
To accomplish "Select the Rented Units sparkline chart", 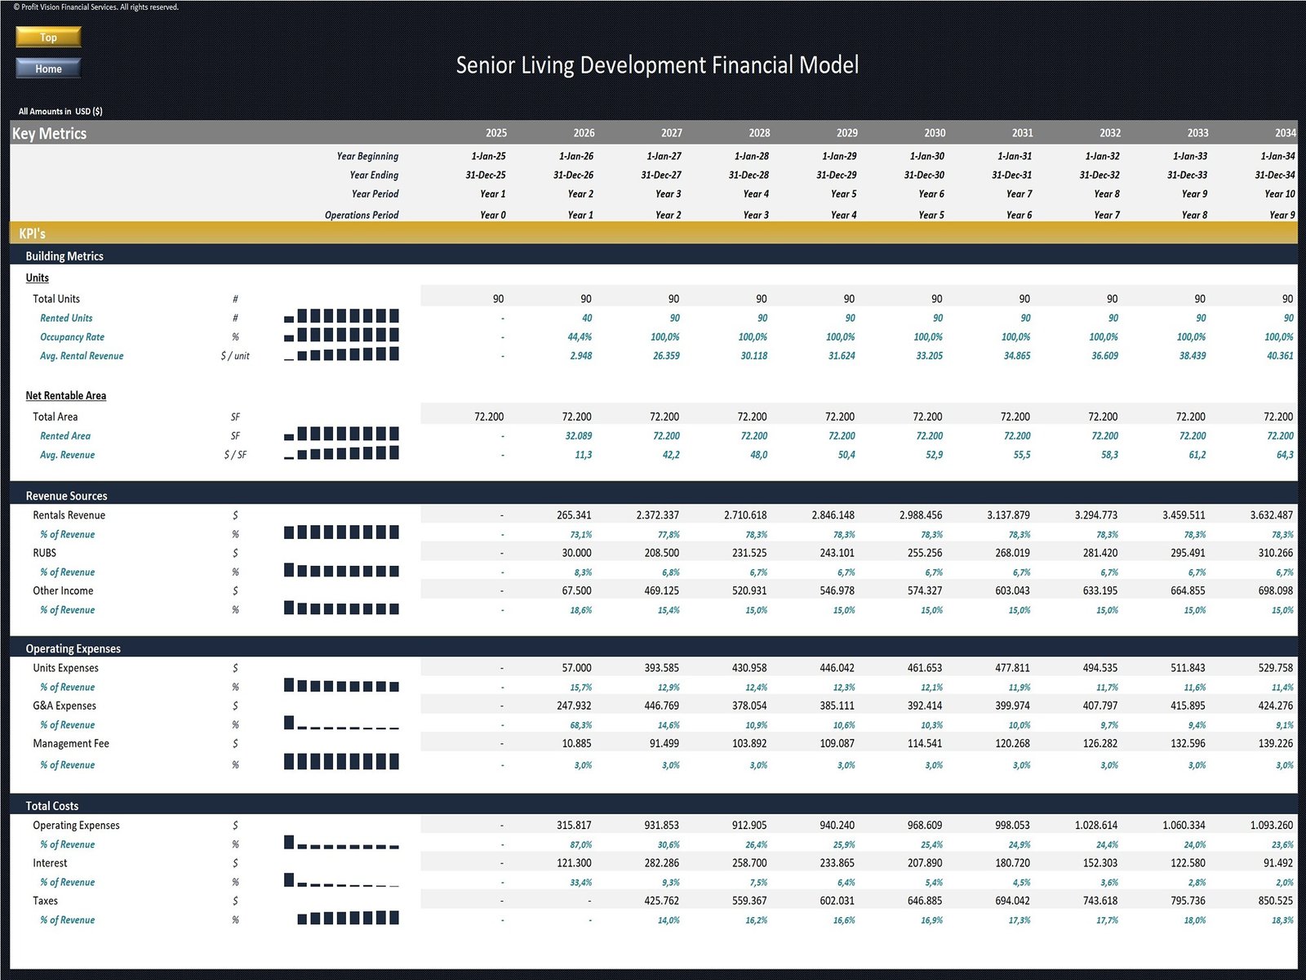I will pos(341,317).
